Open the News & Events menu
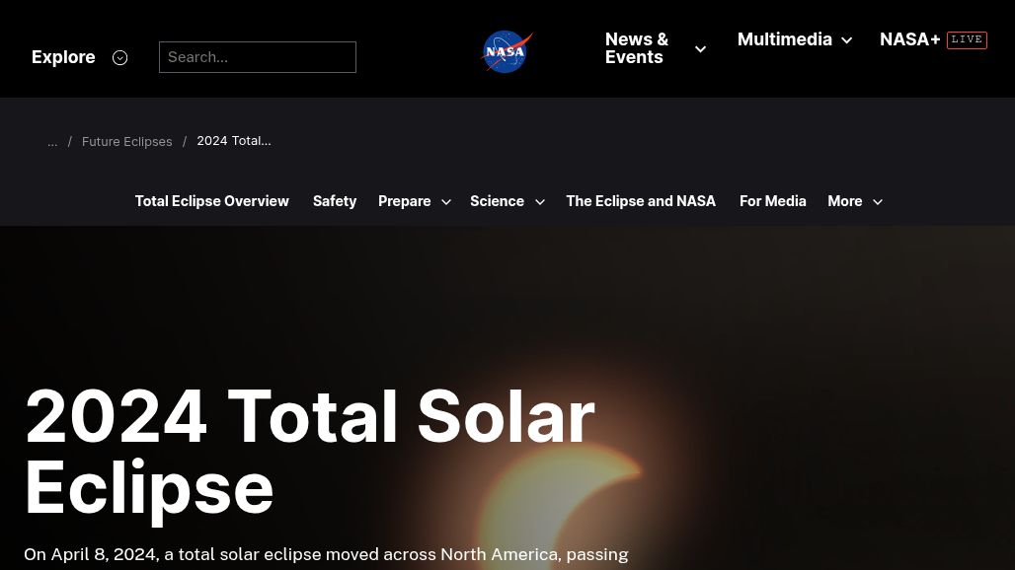 click(x=637, y=47)
